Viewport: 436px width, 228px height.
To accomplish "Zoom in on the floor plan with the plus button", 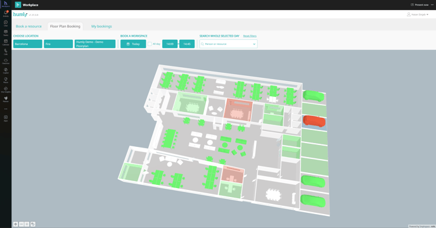I will pos(27,224).
